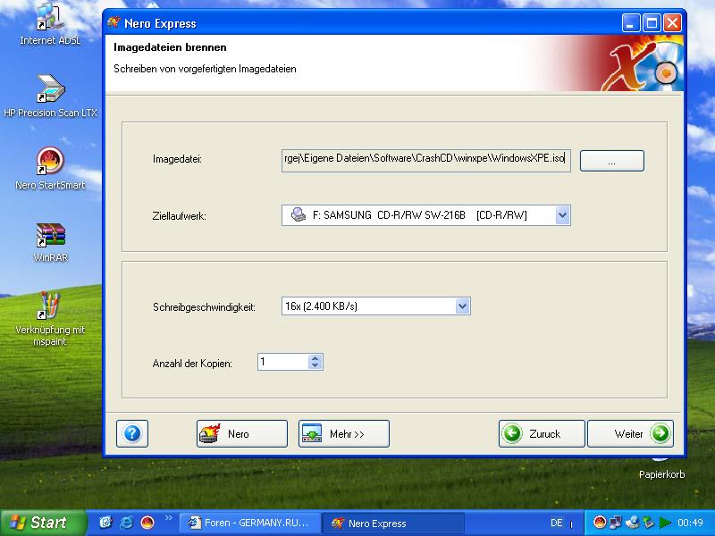715x536 pixels.
Task: Browse for image file with the ... button
Action: [612, 161]
